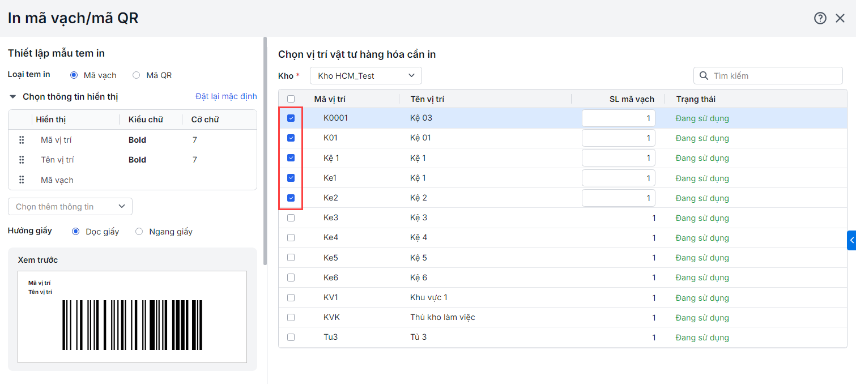Click the help question mark icon
The width and height of the screenshot is (856, 384).
pyautogui.click(x=820, y=18)
